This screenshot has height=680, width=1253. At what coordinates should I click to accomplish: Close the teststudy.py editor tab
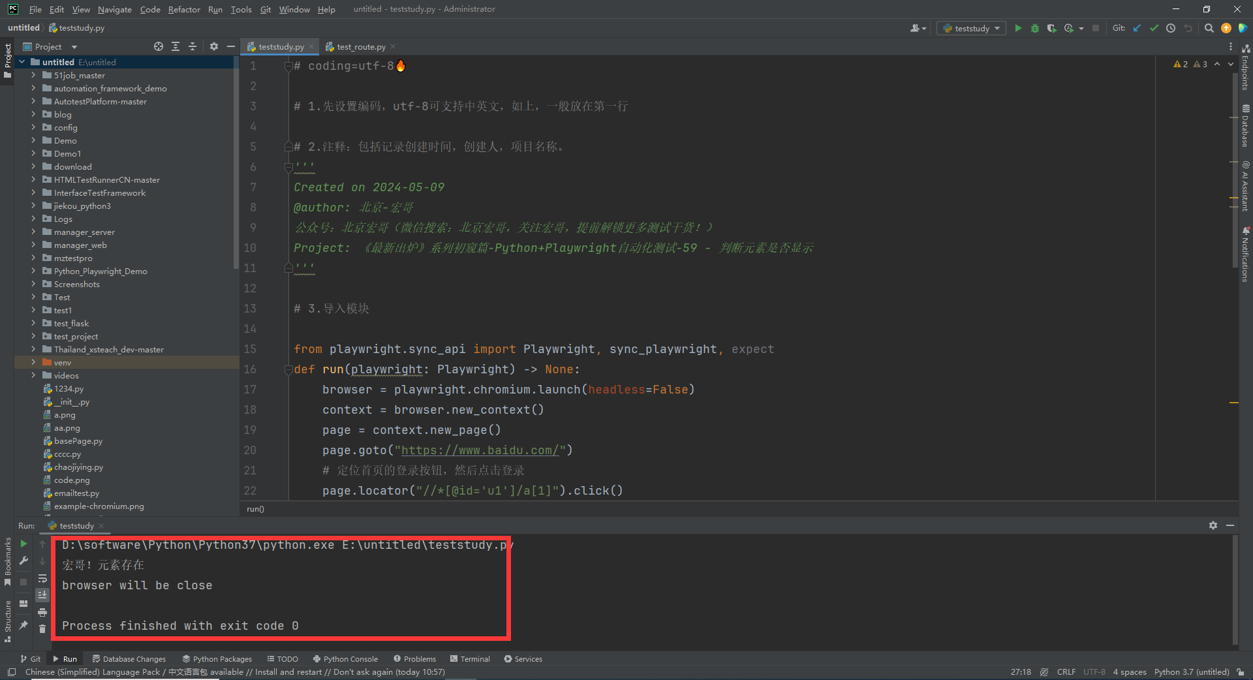tap(311, 46)
